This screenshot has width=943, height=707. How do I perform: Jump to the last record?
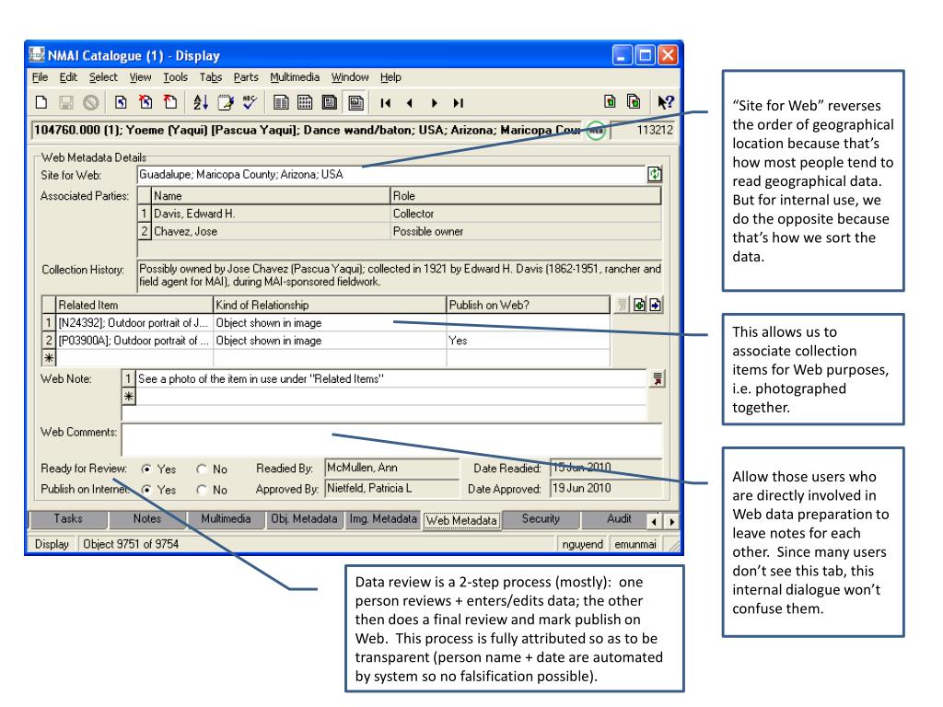pos(459,103)
